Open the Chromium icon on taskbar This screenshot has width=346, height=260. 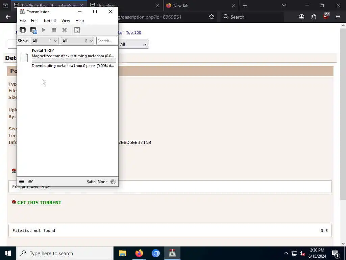[x=155, y=253]
